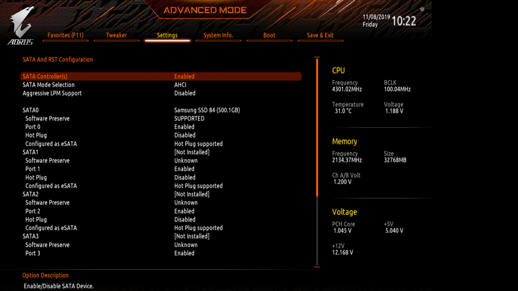Toggle Port 2 Enabled setting
The height and width of the screenshot is (291, 518).
(184, 211)
